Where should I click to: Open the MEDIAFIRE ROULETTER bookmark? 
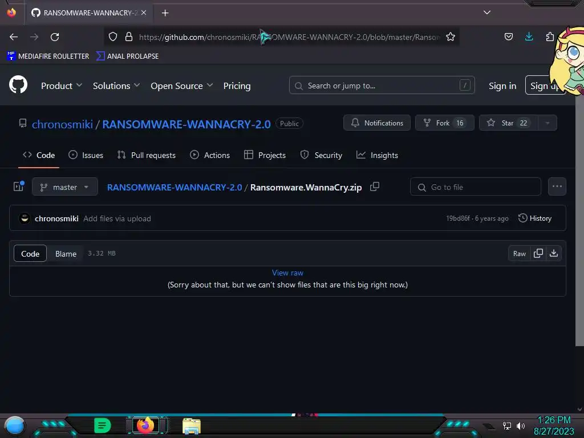[48, 56]
